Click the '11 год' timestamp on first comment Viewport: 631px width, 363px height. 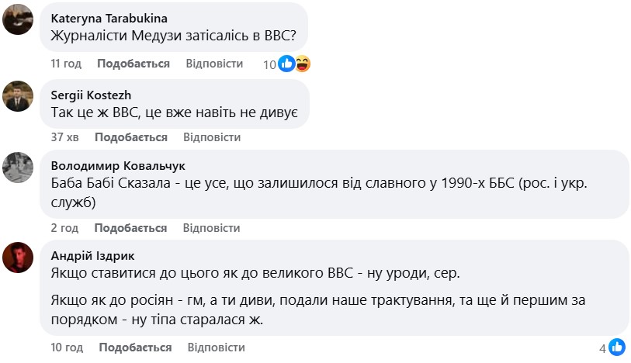[66, 64]
